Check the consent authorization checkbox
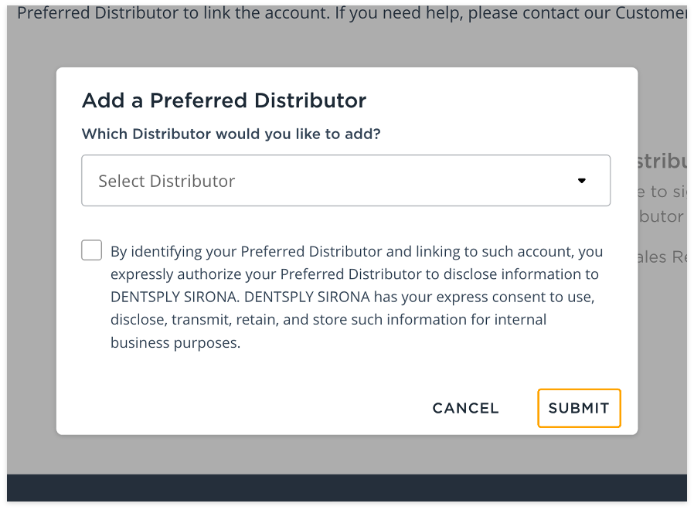This screenshot has width=694, height=510. (x=92, y=250)
